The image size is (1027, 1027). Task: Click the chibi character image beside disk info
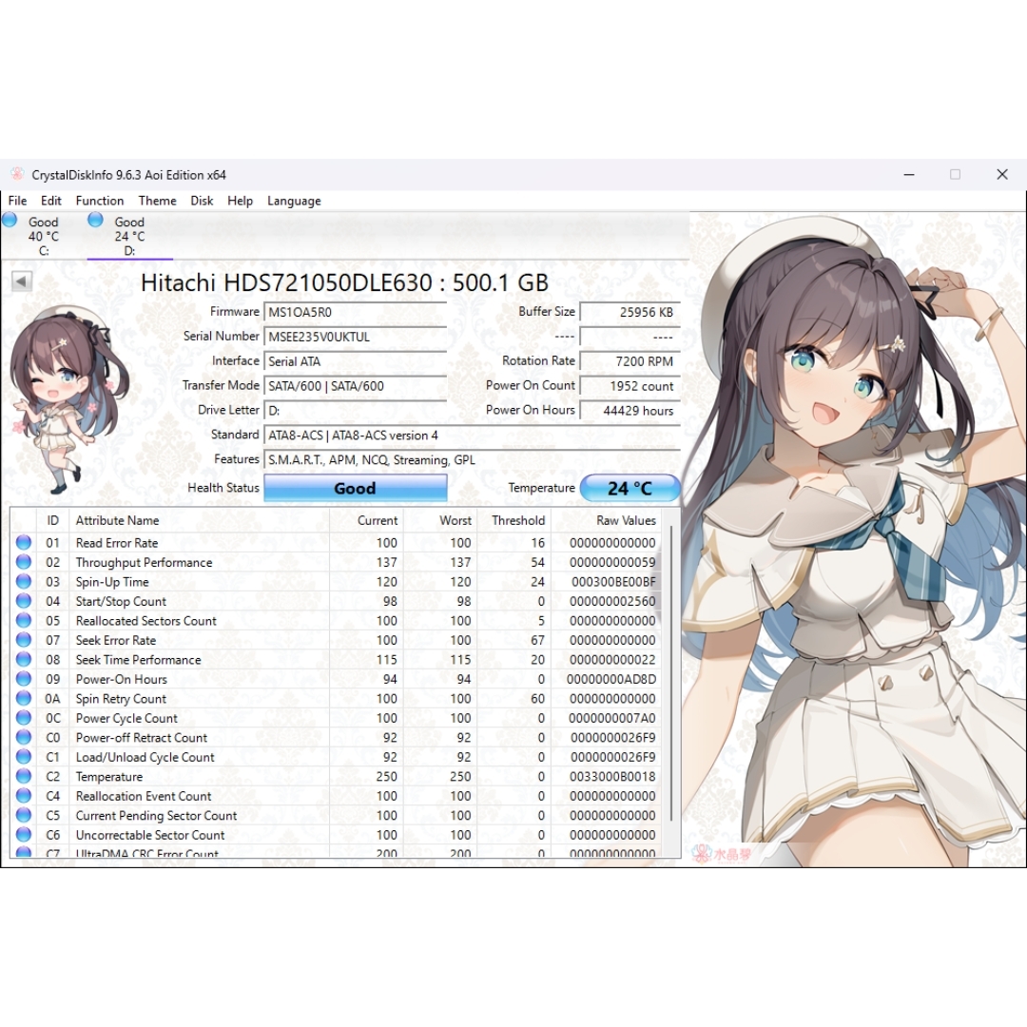click(68, 401)
